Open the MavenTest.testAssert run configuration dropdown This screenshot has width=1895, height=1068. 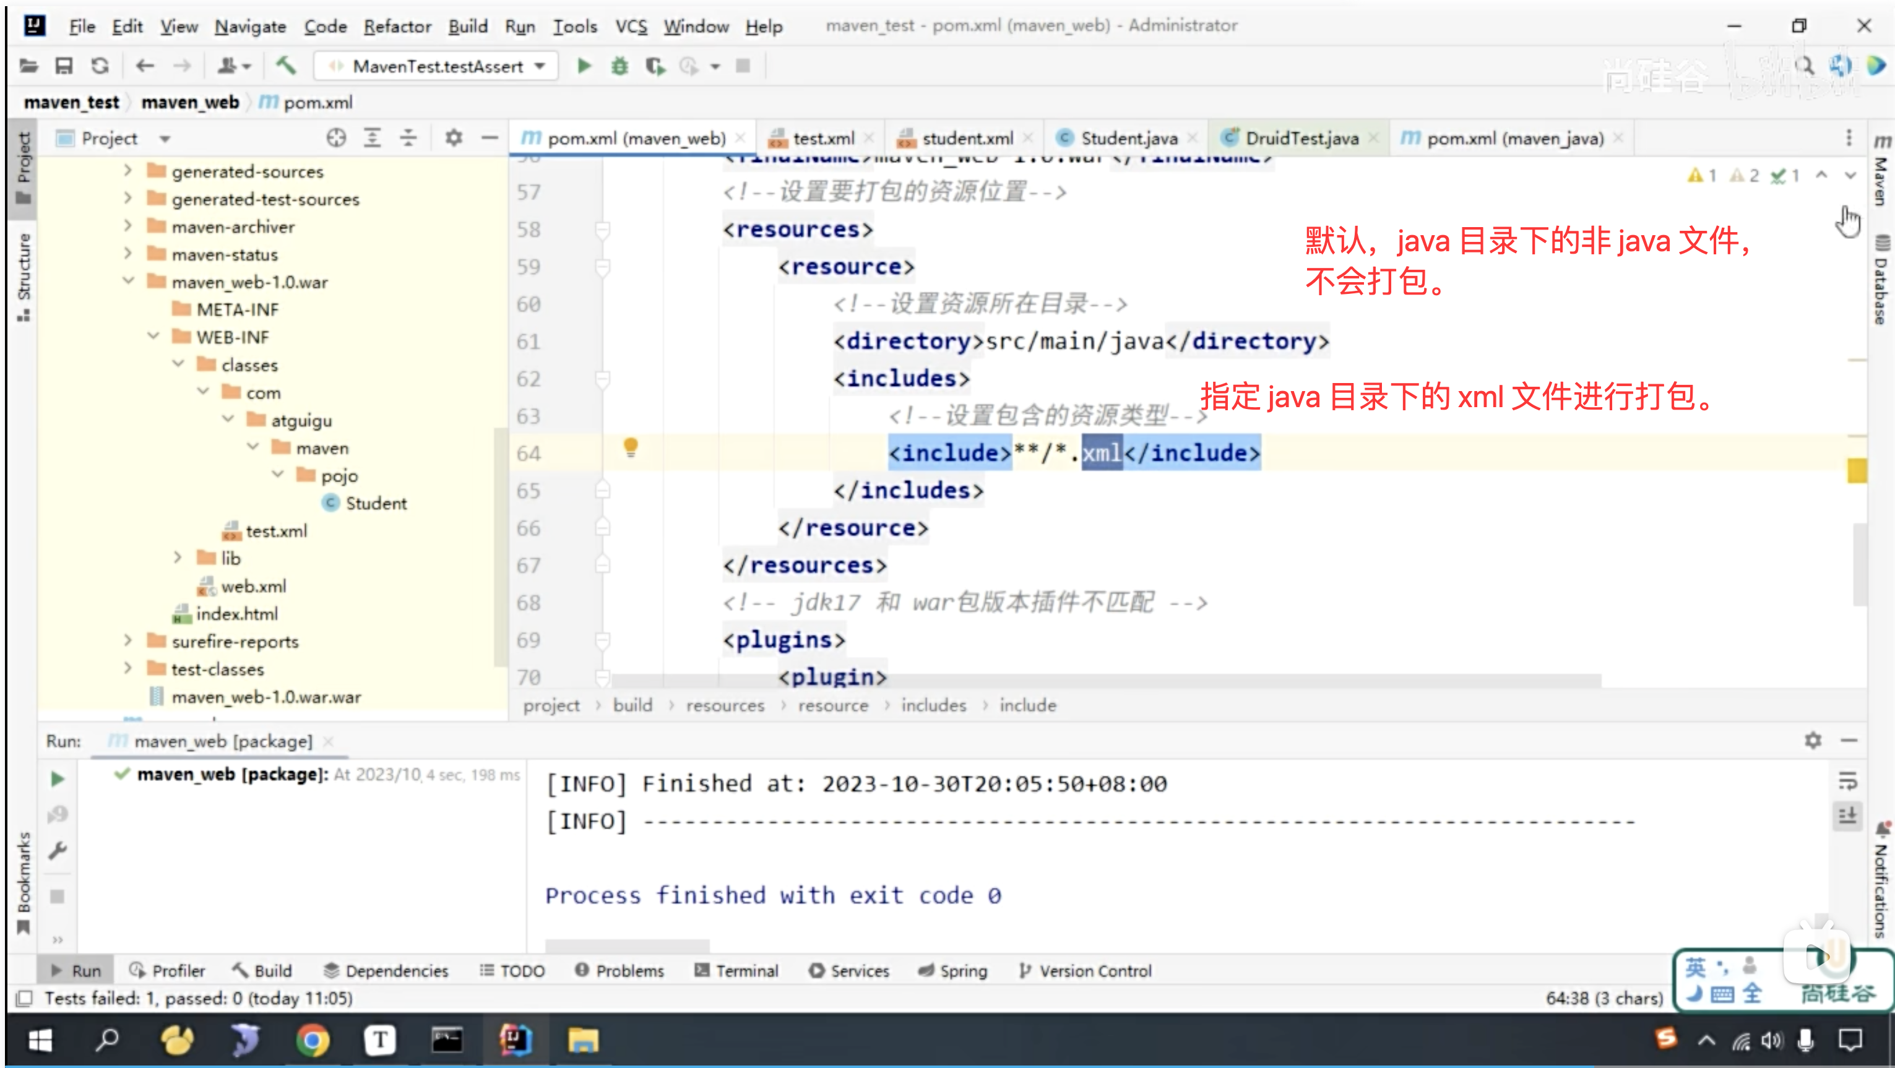(437, 66)
